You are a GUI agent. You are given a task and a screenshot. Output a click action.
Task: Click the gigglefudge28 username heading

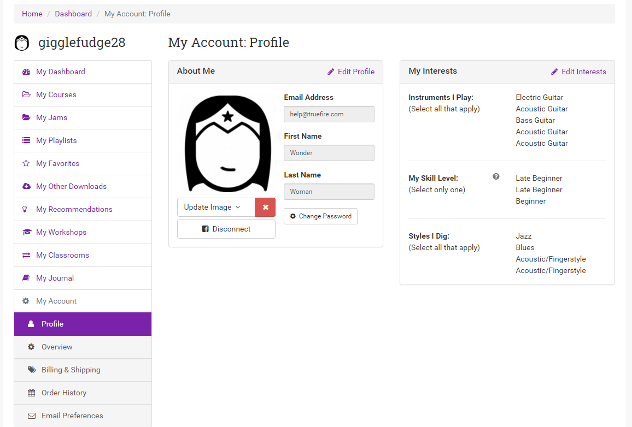(82, 43)
